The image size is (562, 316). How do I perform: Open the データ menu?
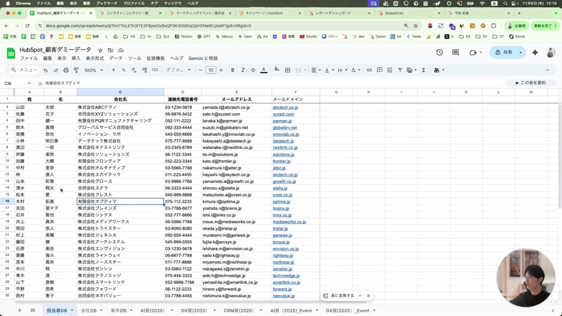(116, 59)
